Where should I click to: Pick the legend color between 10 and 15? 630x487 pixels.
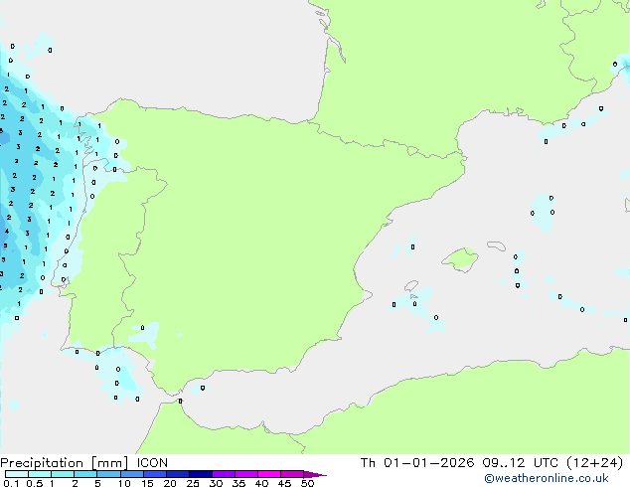click(131, 475)
